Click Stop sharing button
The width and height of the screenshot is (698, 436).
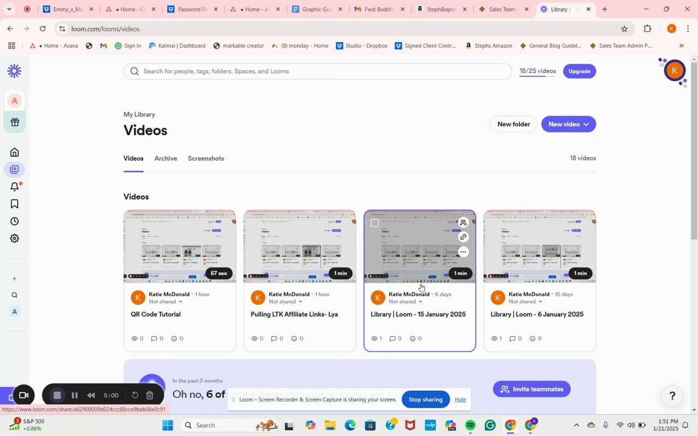(426, 399)
